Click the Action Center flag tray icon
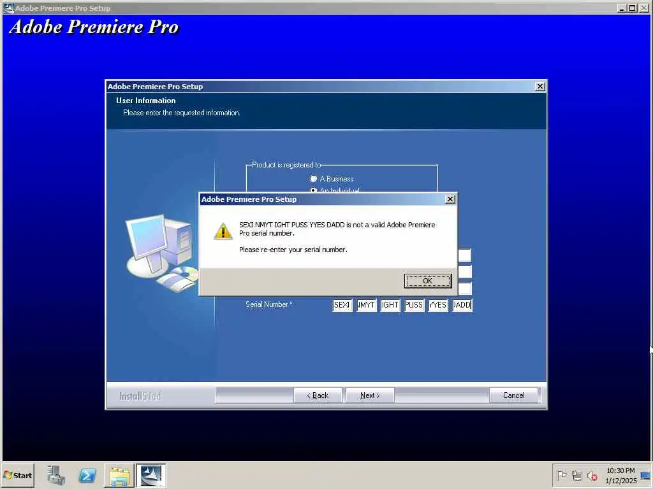This screenshot has width=653, height=489. tap(561, 475)
